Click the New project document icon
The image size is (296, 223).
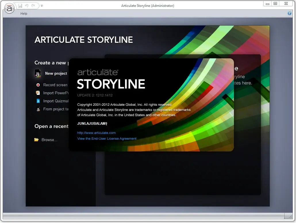(38, 73)
